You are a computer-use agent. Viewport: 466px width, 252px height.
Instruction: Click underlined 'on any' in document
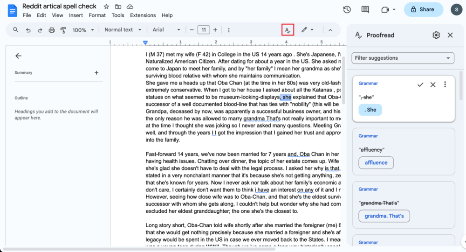coord(305,190)
